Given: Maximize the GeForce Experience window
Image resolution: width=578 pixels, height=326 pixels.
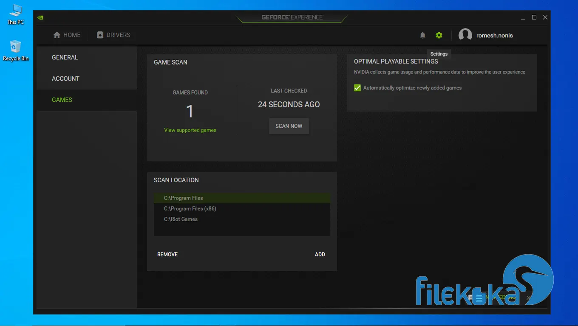Looking at the screenshot, I should (534, 17).
